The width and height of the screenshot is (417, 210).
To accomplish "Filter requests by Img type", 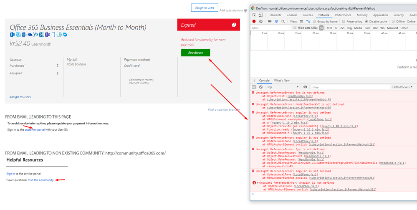I will (349, 28).
